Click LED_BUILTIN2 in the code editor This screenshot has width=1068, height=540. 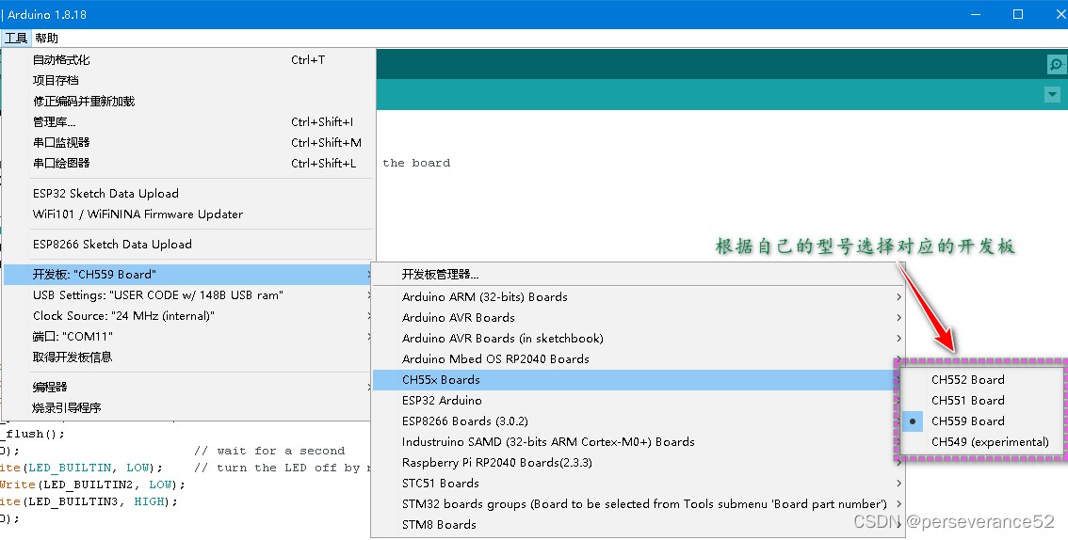tap(89, 484)
